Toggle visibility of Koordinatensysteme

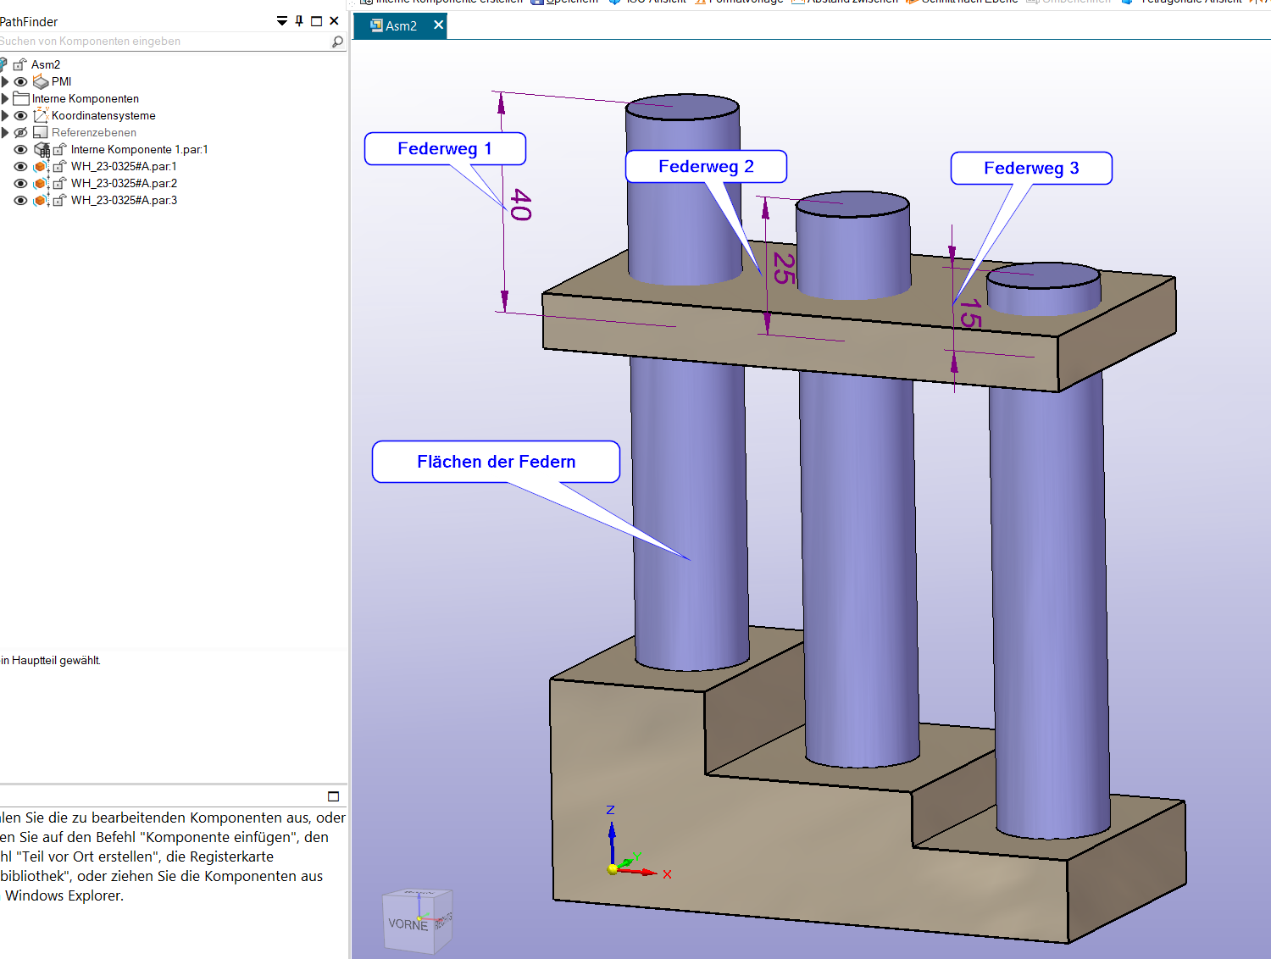click(x=20, y=115)
